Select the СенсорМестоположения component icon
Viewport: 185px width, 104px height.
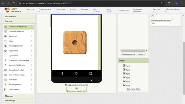[x=5, y=60]
